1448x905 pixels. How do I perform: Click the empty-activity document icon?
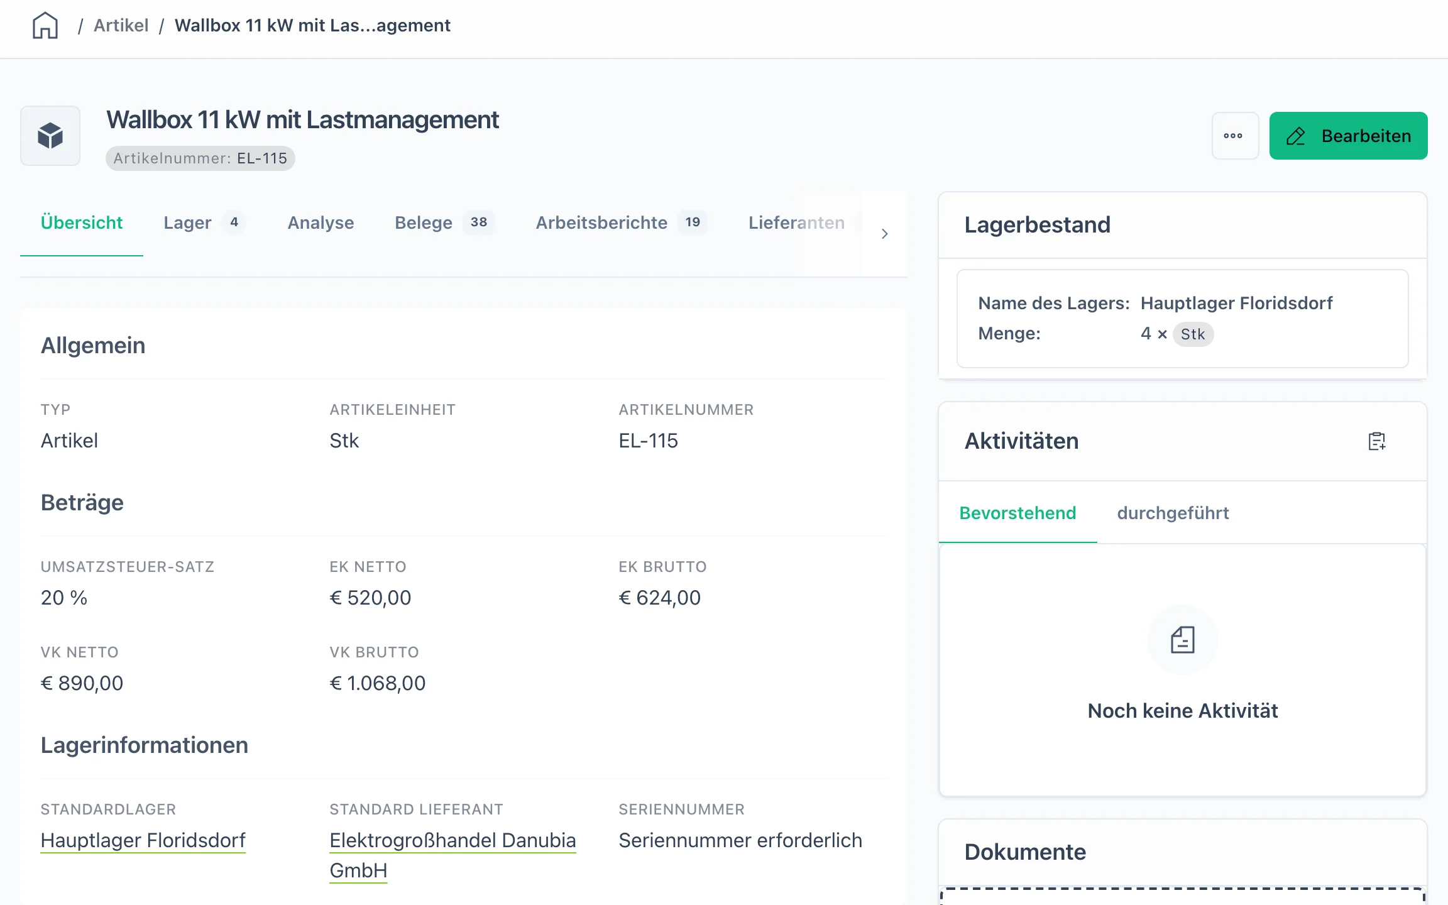point(1182,640)
